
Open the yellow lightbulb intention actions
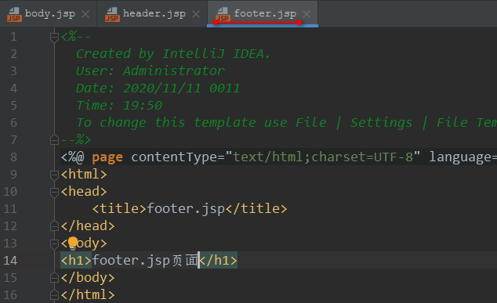coord(73,243)
